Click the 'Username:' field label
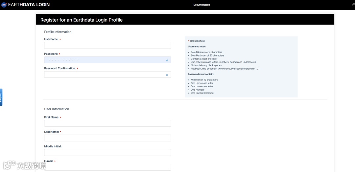 tap(51, 39)
